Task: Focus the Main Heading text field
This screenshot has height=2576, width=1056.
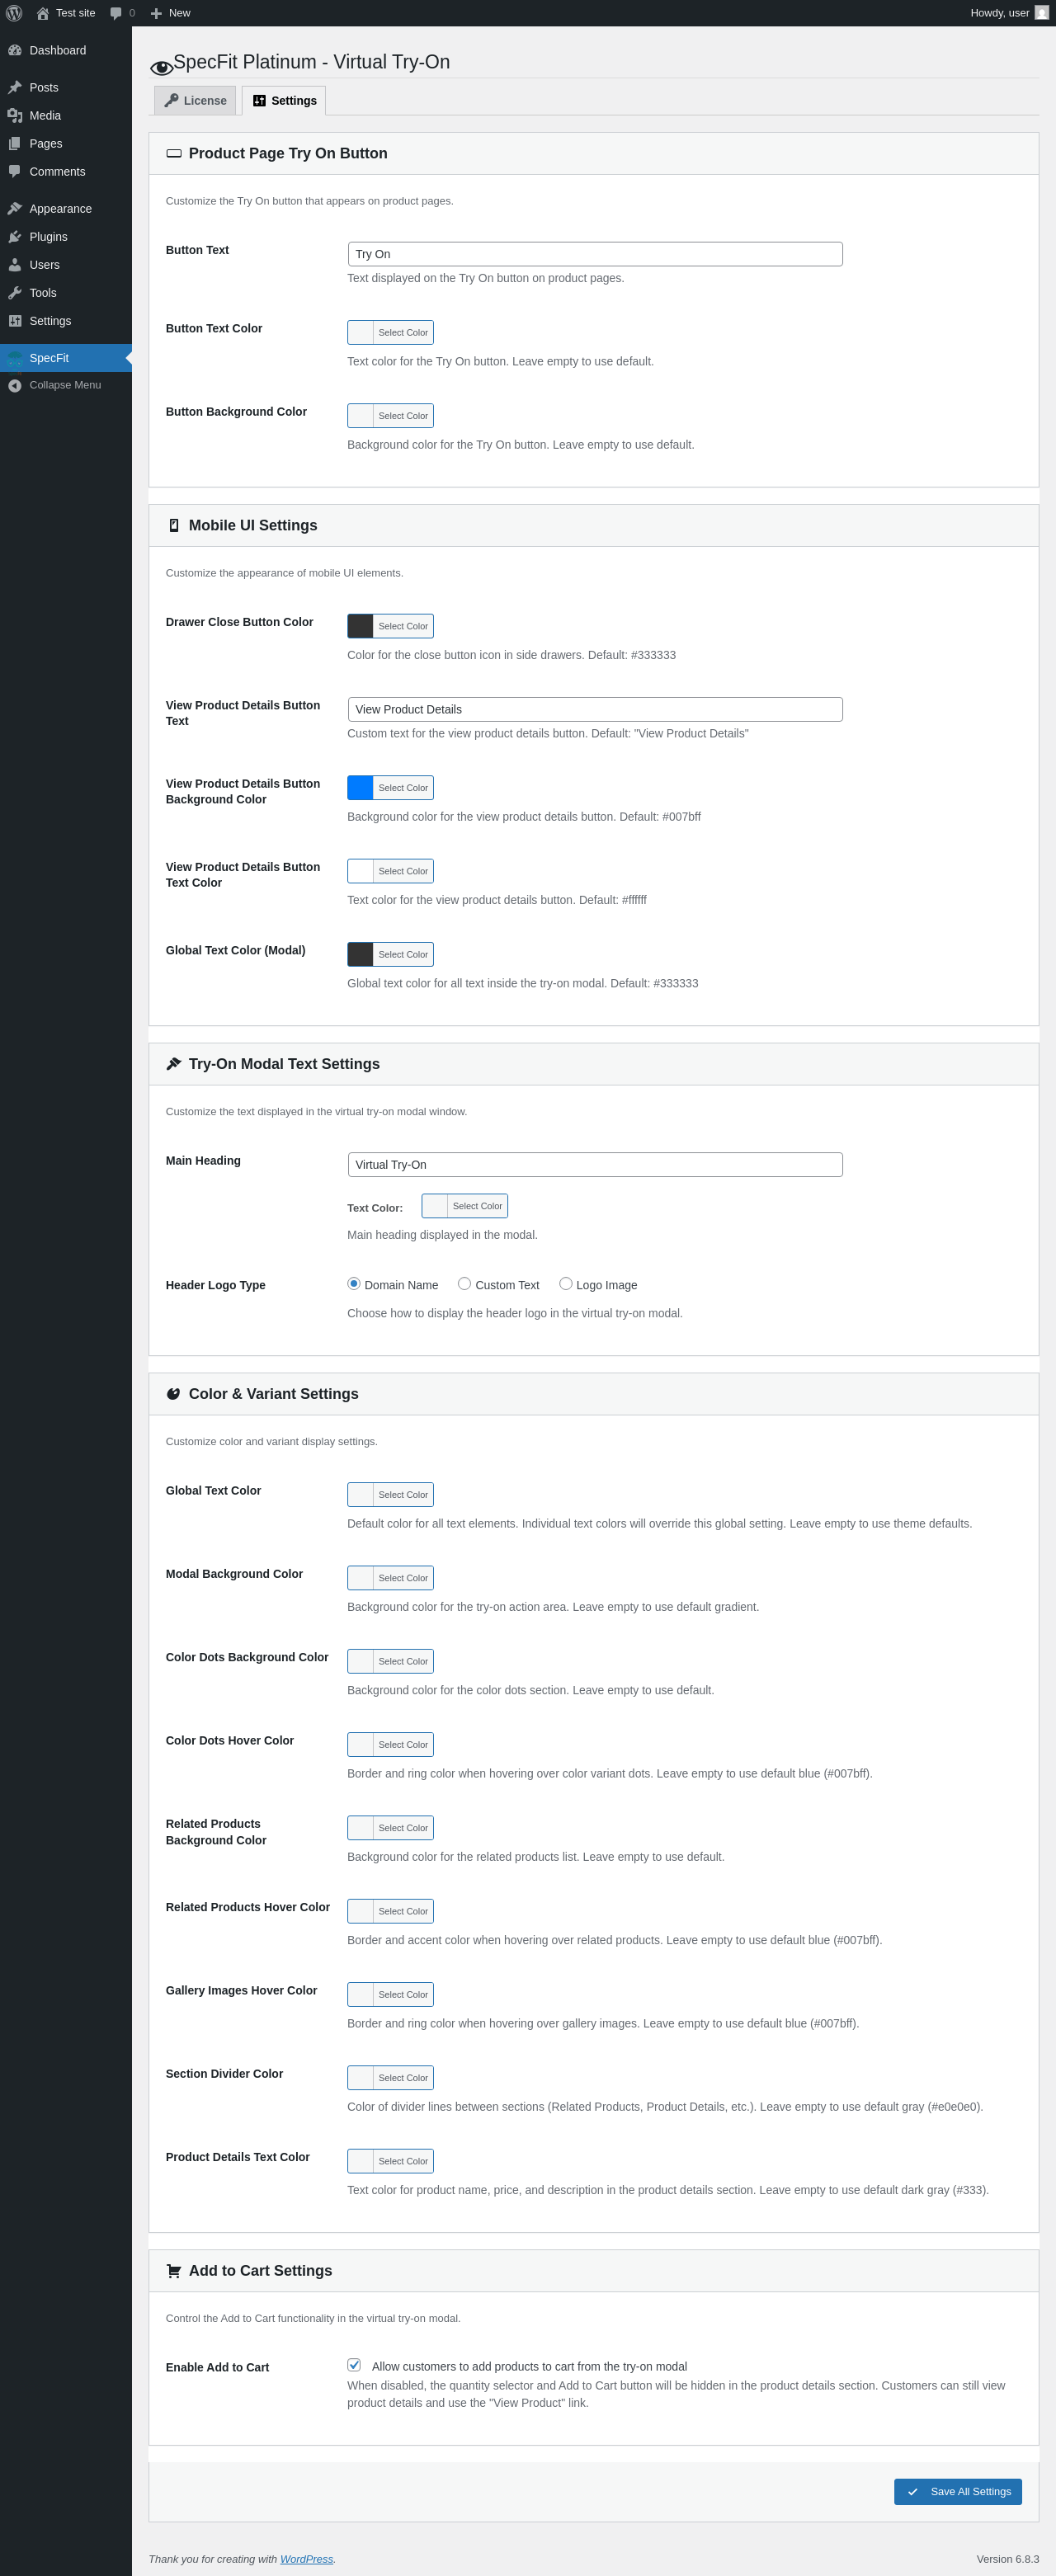Action: 595,1165
